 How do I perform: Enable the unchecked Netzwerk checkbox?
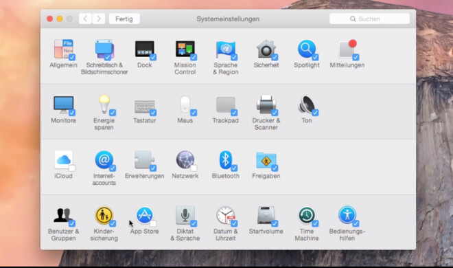click(194, 168)
